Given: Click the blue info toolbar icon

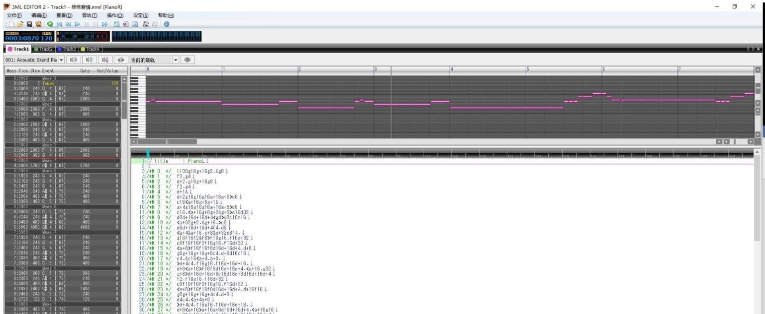Looking at the screenshot, I should click(167, 24).
